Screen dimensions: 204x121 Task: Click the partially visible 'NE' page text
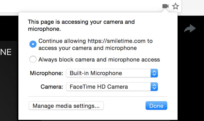pos(6,52)
